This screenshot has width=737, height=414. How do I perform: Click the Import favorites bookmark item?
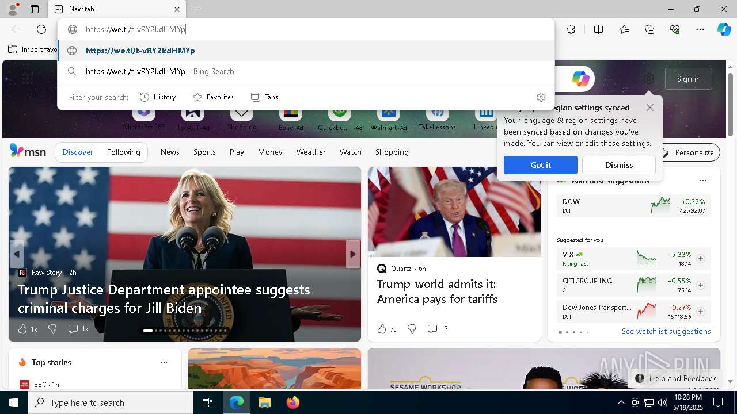tap(33, 49)
